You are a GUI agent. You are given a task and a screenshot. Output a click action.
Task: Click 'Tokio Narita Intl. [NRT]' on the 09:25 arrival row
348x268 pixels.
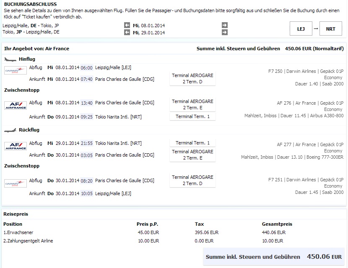pyautogui.click(x=118, y=117)
